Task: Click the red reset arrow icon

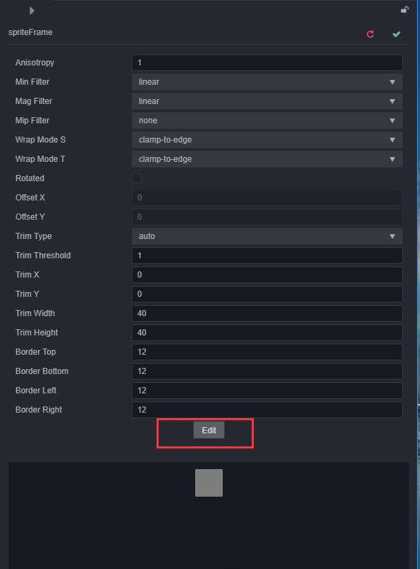Action: click(370, 34)
